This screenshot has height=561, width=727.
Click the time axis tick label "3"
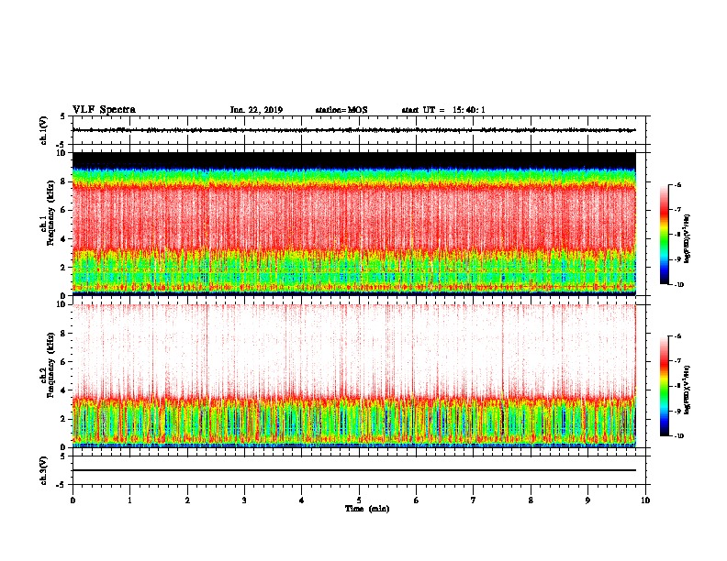coord(244,500)
